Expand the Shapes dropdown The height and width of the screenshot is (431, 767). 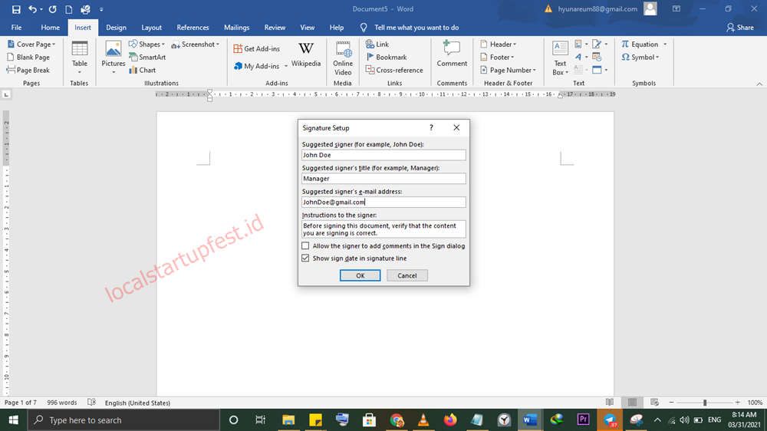point(163,44)
